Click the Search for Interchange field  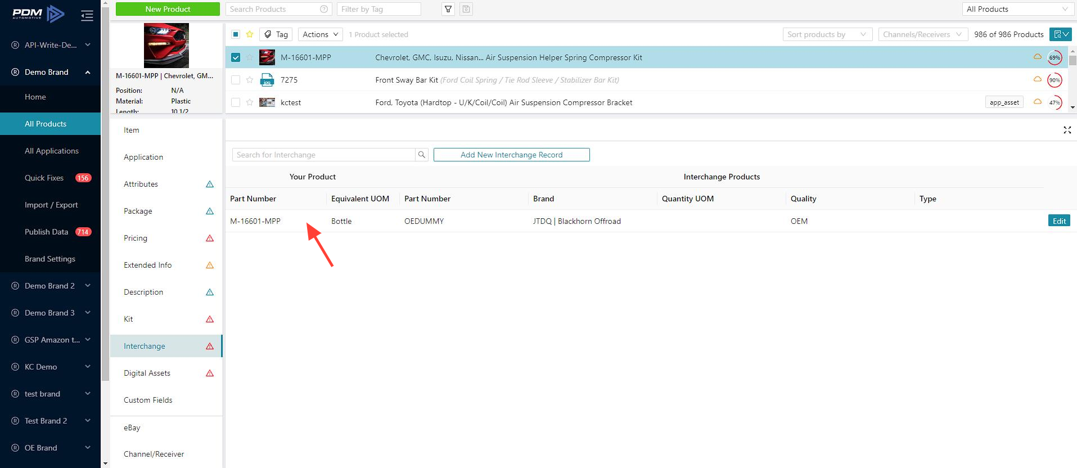pos(323,155)
